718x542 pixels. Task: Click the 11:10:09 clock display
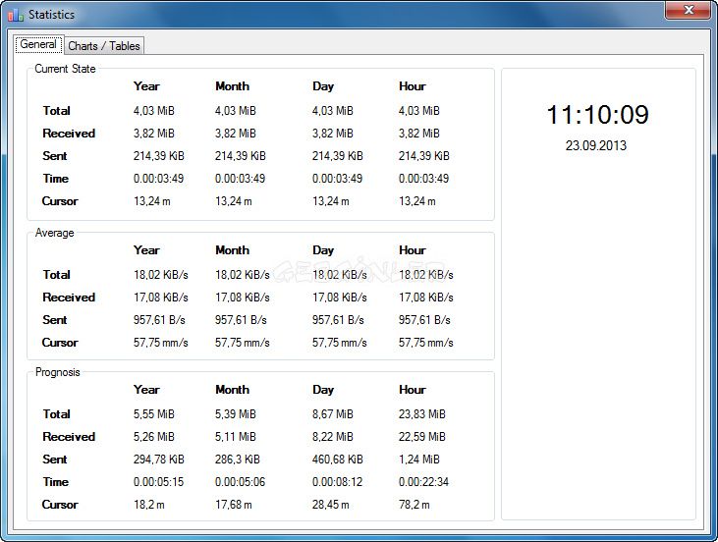point(597,115)
